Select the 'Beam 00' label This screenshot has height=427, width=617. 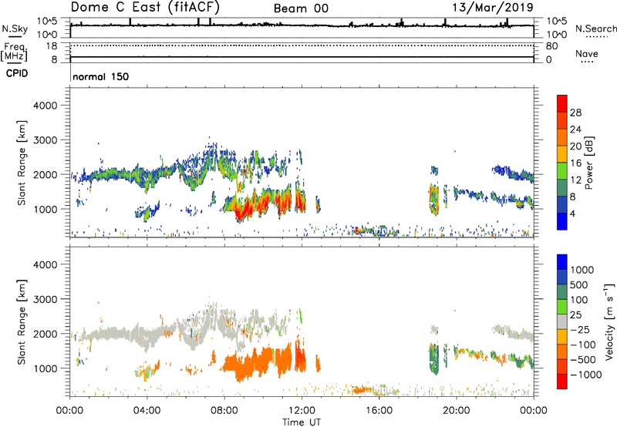[x=301, y=8]
